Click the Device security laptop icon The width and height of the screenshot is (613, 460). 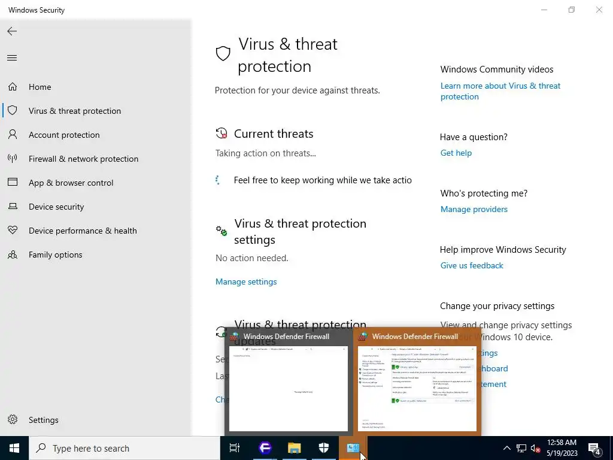[x=13, y=206]
